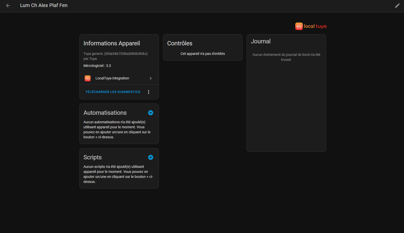404x233 pixels.
Task: Click the 'Cet appareil n'a pas d'entités' message
Action: (x=203, y=54)
